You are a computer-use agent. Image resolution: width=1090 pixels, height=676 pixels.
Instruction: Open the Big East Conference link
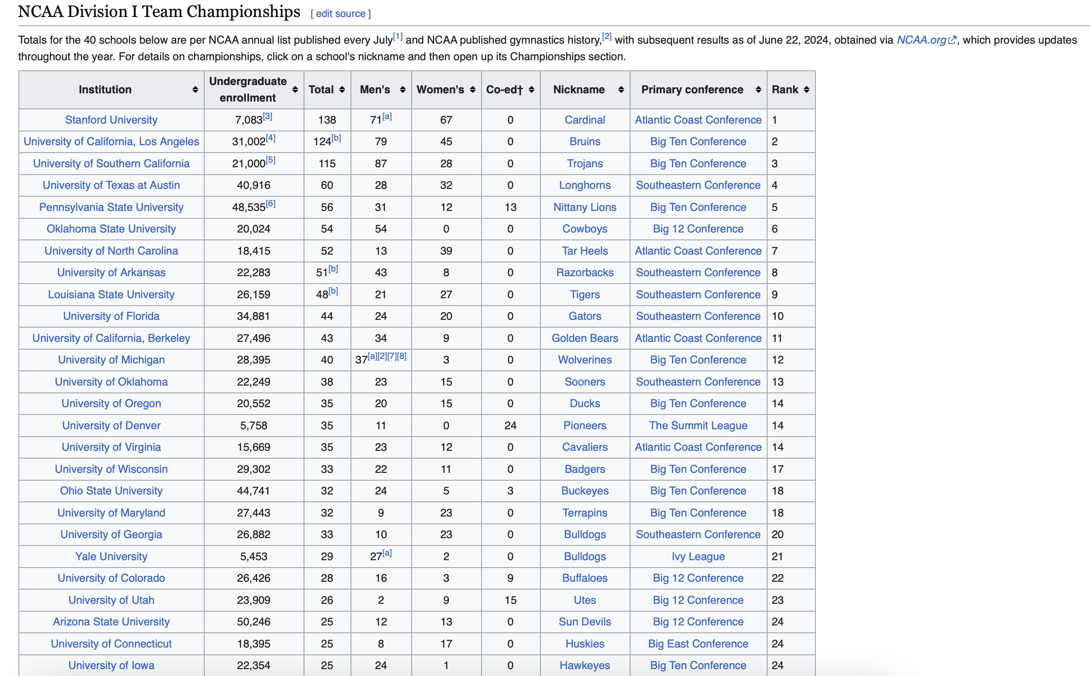[698, 644]
